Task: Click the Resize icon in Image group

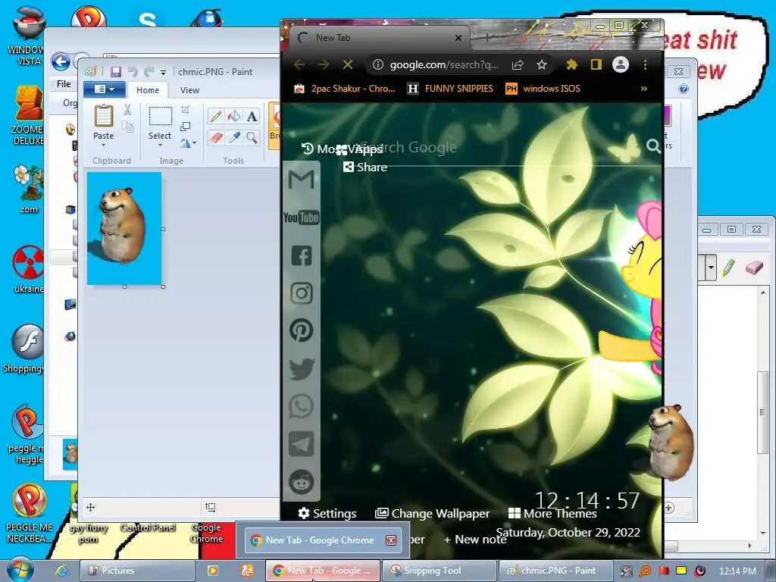Action: pyautogui.click(x=186, y=127)
